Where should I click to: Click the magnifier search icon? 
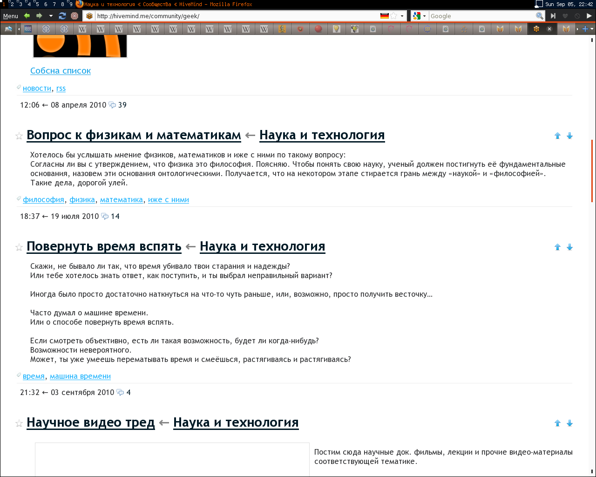tap(539, 16)
